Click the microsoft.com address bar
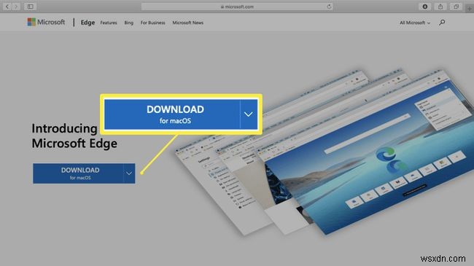The width and height of the screenshot is (474, 266). (x=237, y=7)
